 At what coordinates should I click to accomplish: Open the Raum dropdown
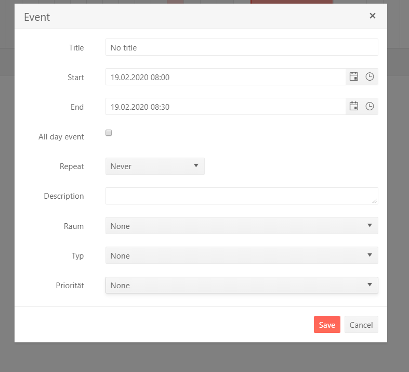(242, 226)
